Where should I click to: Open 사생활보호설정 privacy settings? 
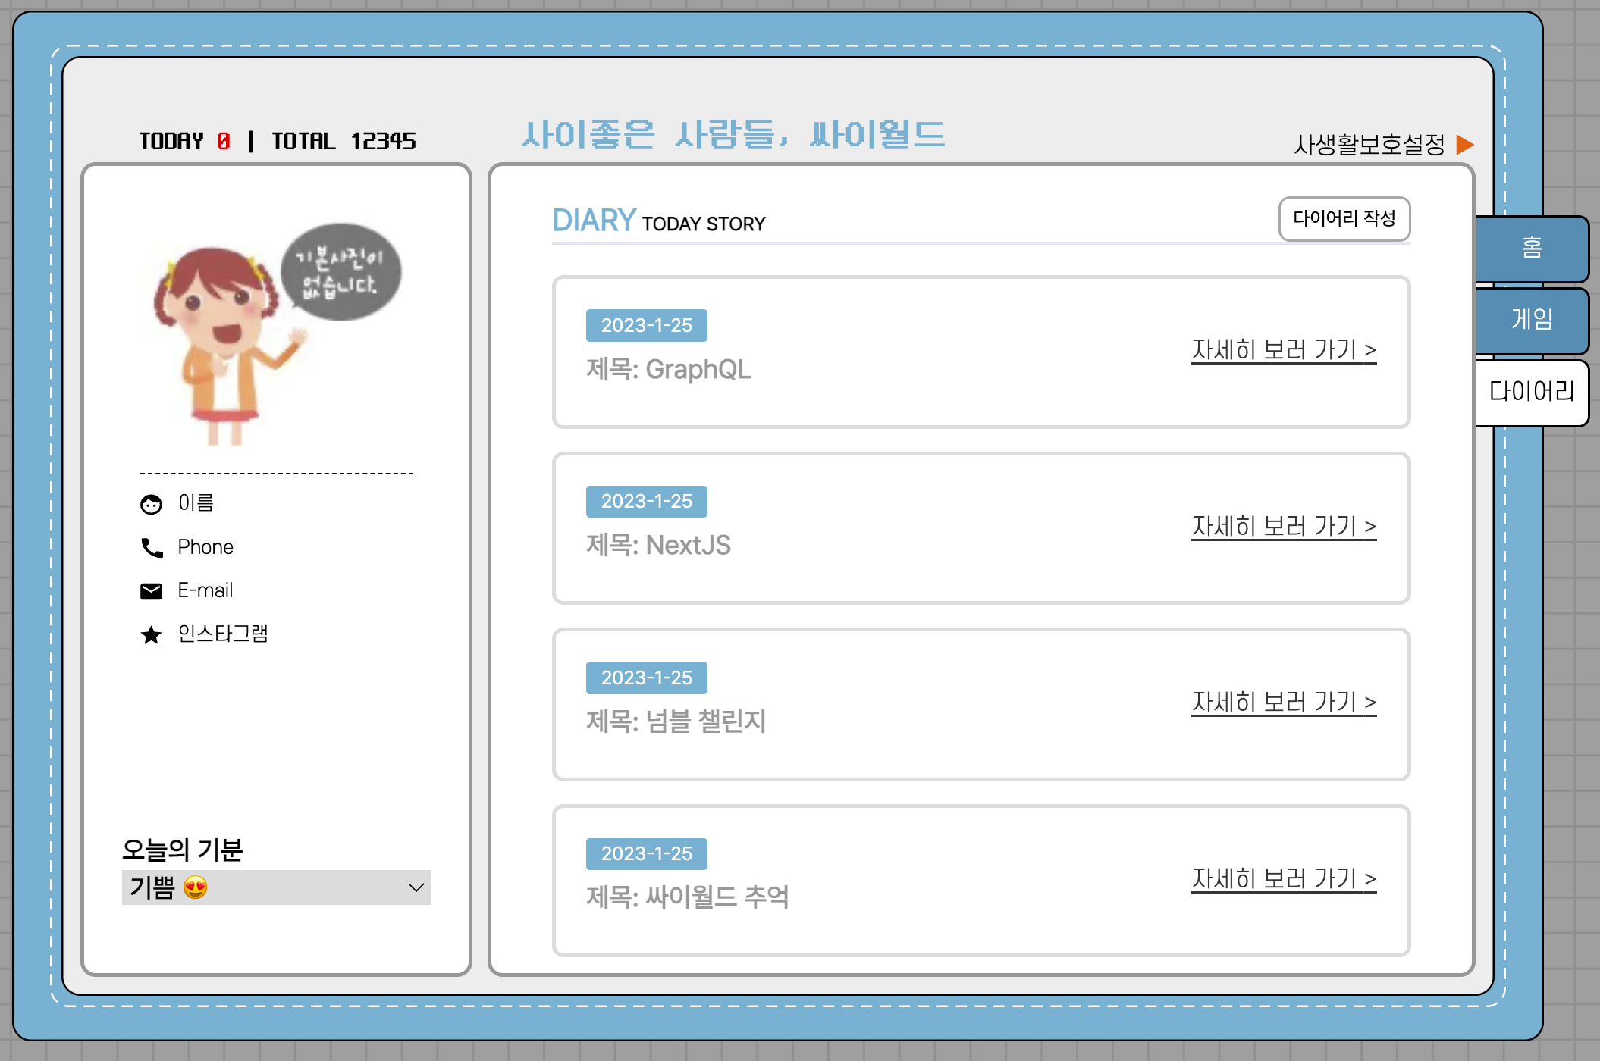click(1369, 142)
